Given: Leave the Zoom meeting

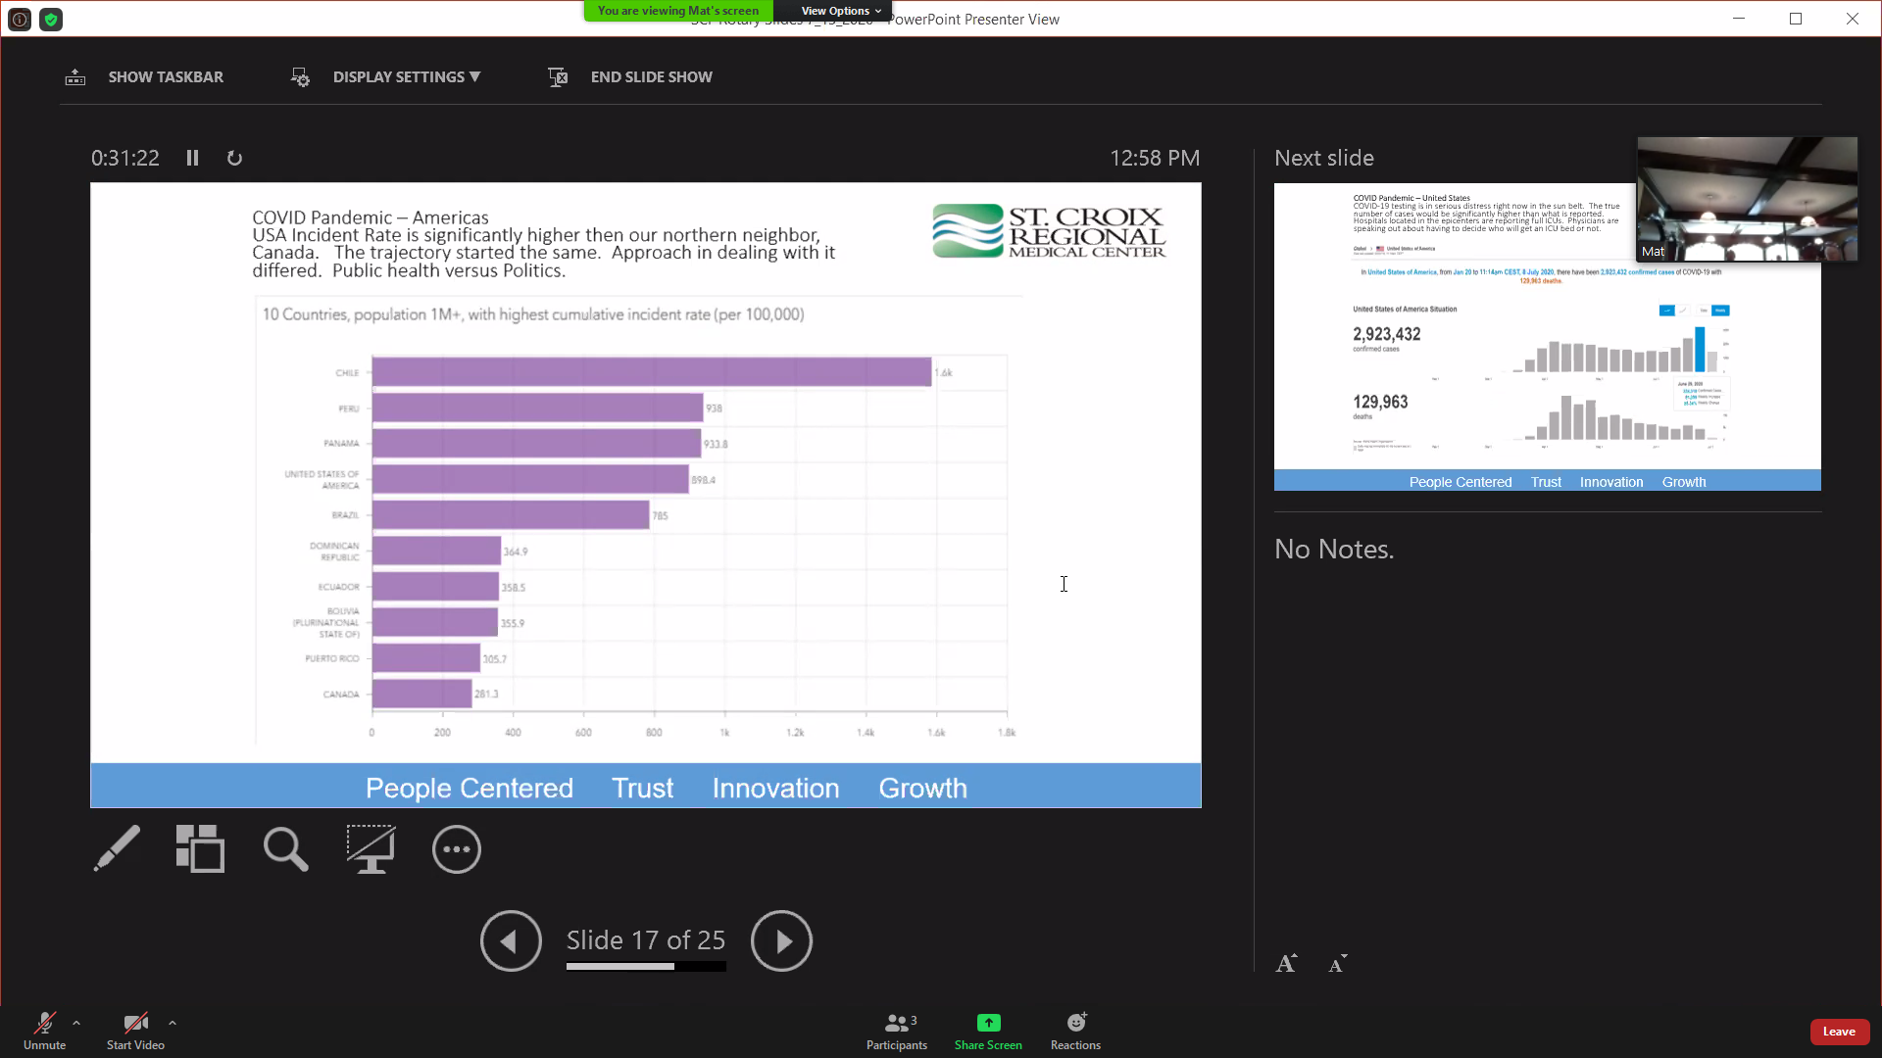Looking at the screenshot, I should click(x=1839, y=1032).
